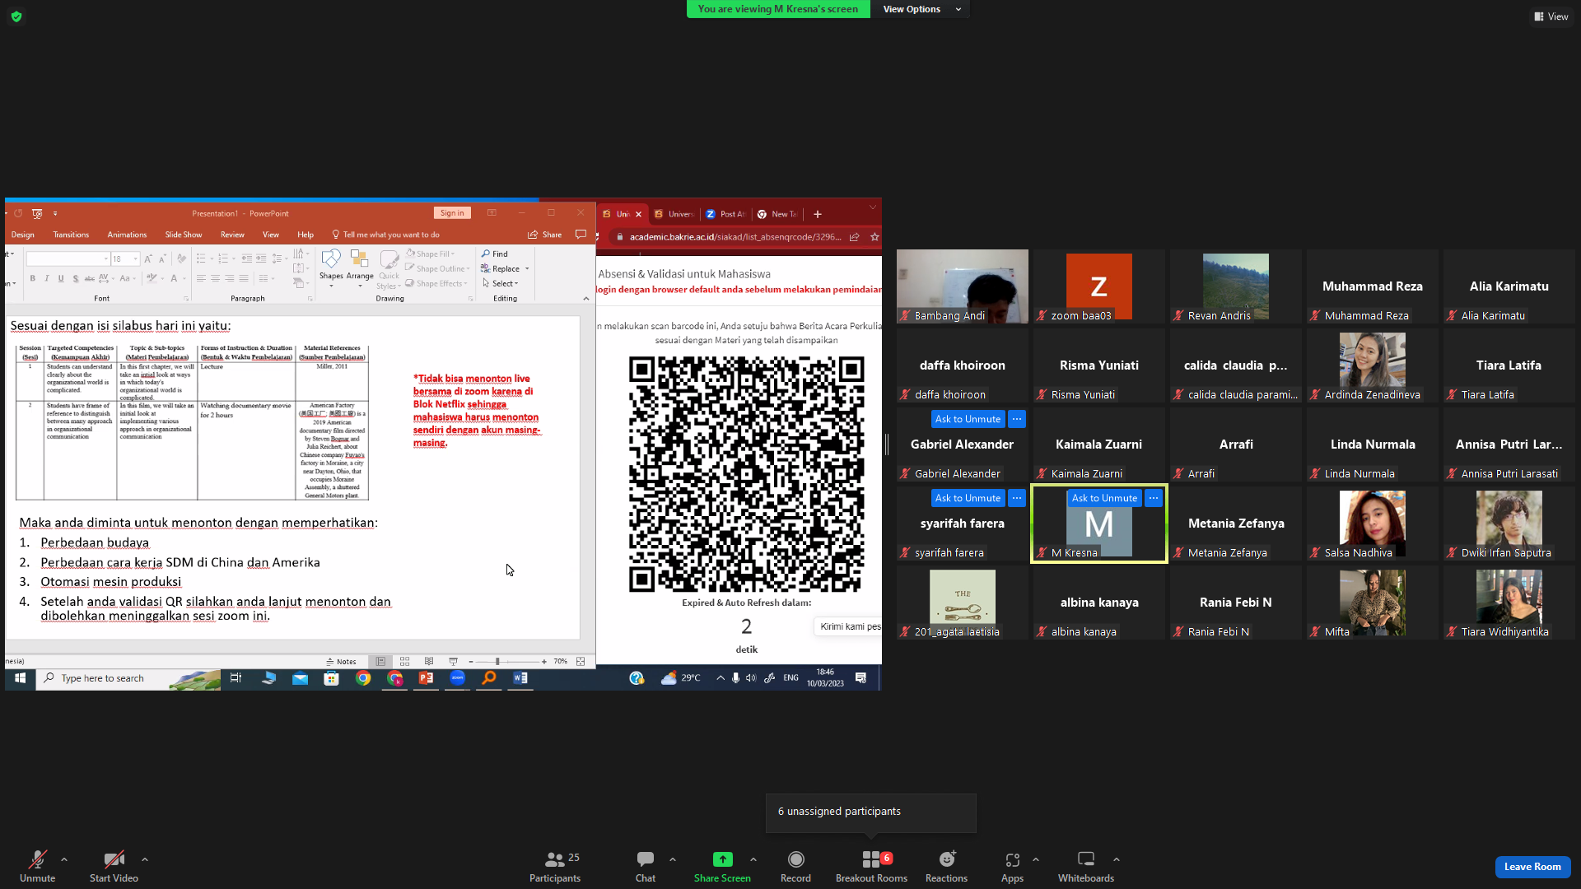Expand the chat options caret
The width and height of the screenshot is (1581, 889).
(673, 859)
